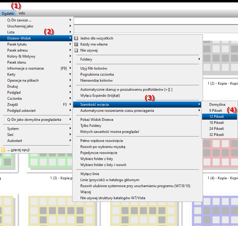Click the 'Każdy ma własne' grid icon
The height and width of the screenshot is (226, 238).
76,44
